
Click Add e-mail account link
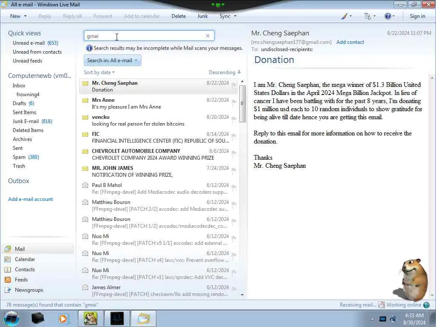[x=30, y=199]
